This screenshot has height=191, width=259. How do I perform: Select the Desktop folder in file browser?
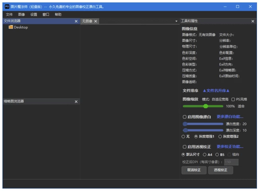[18, 27]
